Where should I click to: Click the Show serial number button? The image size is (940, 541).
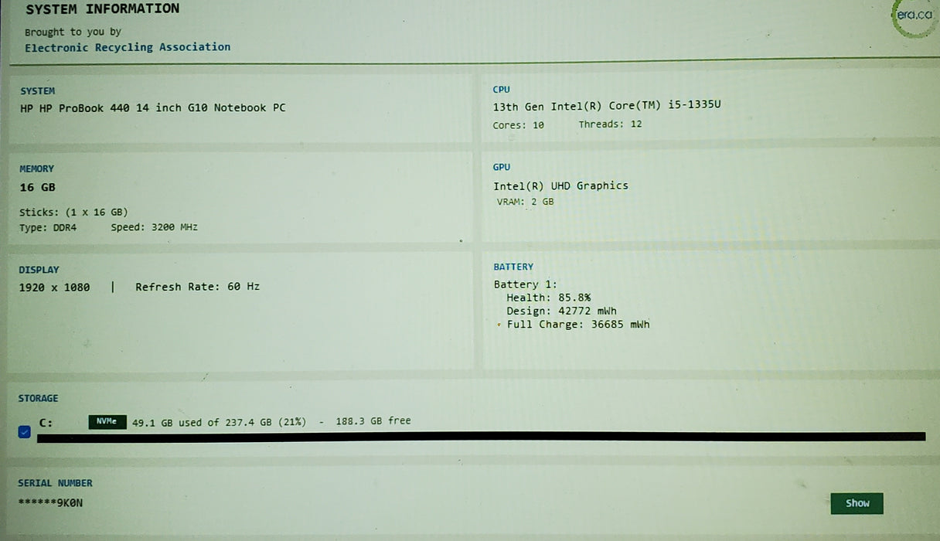point(857,503)
